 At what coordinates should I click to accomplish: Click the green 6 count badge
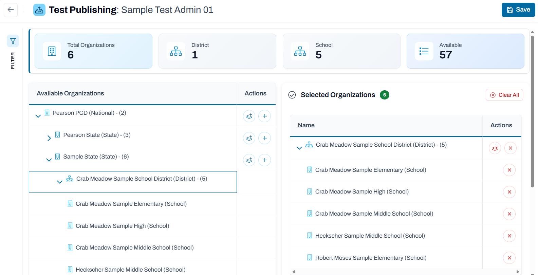pos(385,95)
